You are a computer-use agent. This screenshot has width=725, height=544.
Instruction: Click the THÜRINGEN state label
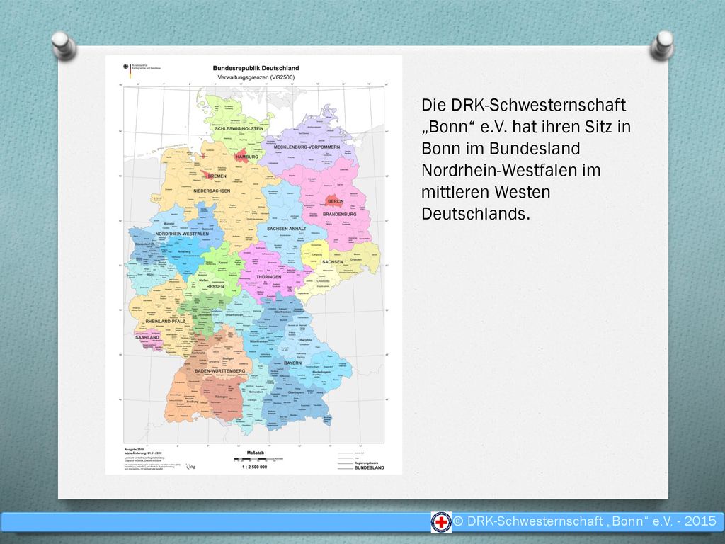(268, 277)
